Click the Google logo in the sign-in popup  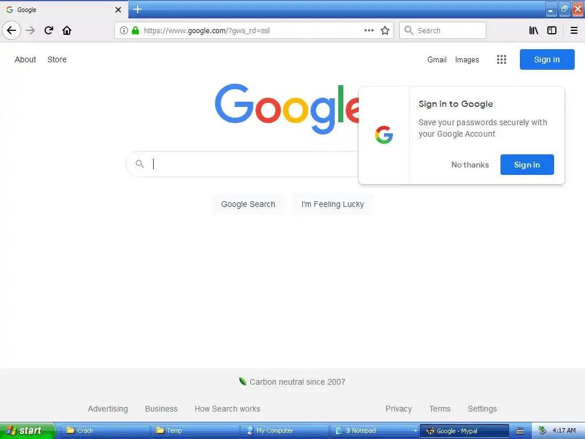click(x=384, y=135)
